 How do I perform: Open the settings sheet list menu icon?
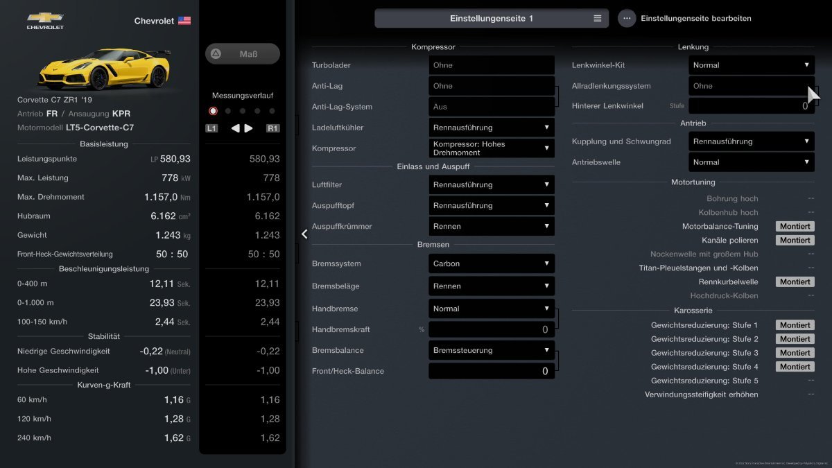[x=598, y=19]
